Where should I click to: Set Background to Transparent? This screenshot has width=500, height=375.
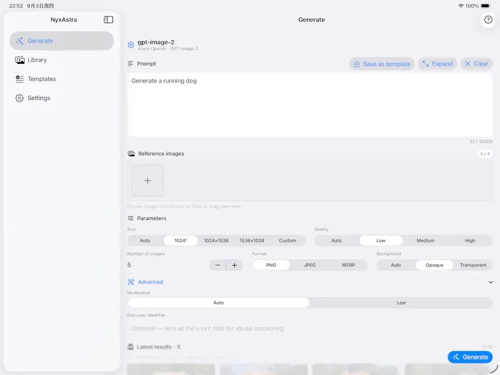point(473,265)
